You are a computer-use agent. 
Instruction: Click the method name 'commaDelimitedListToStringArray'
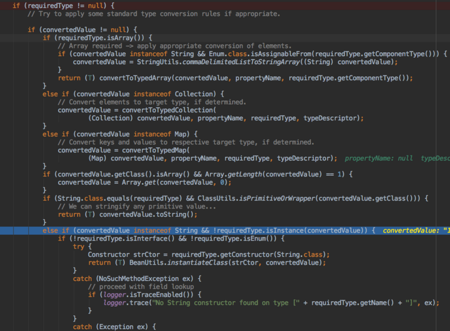coord(241,62)
